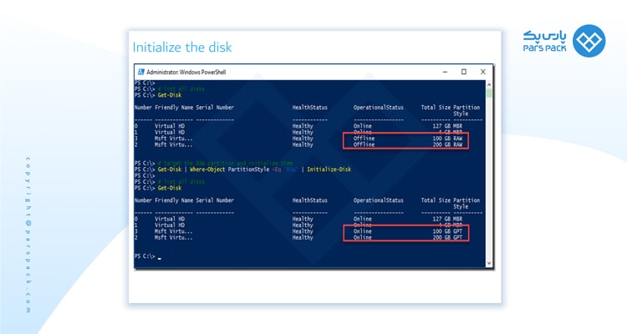
Task: Maximize the Windows PowerShell window
Action: [x=464, y=72]
